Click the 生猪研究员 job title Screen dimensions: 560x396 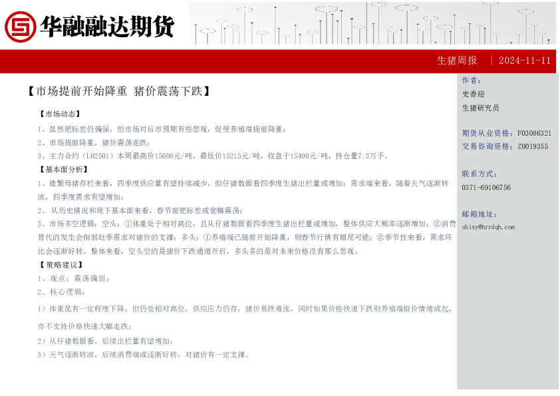pyautogui.click(x=480, y=108)
